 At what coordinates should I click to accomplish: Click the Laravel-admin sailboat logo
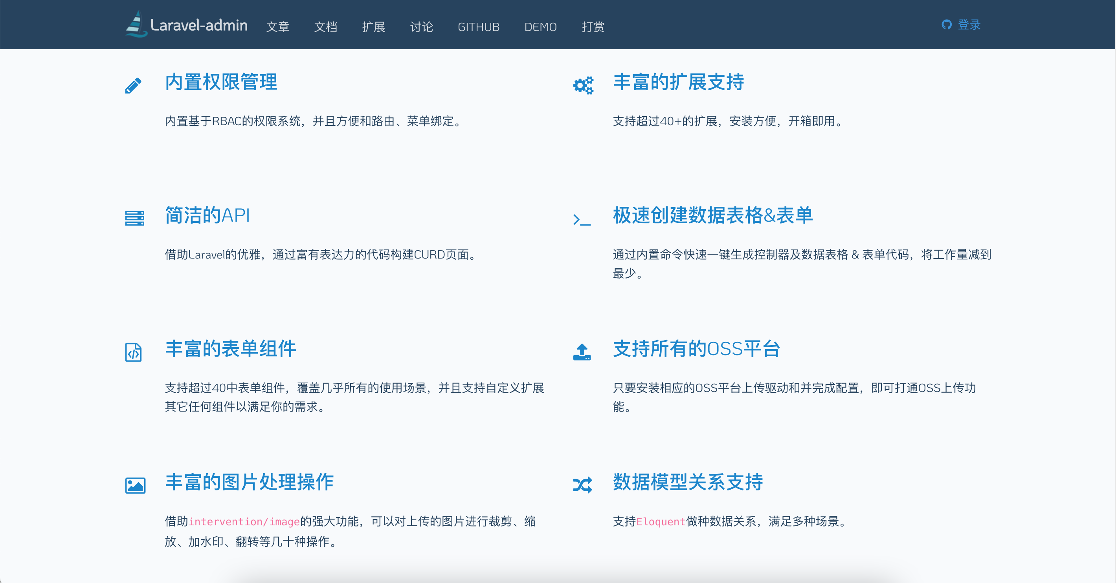tap(136, 24)
